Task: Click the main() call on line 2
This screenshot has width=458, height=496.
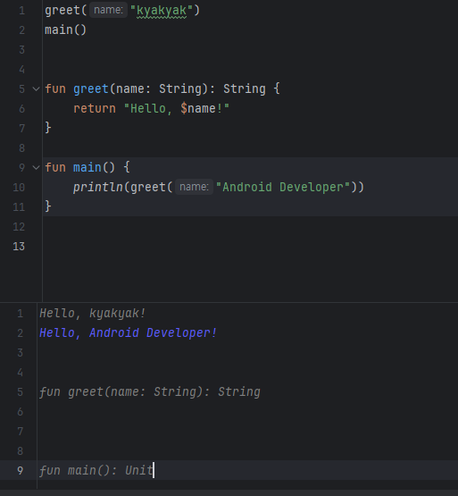Action: [65, 30]
